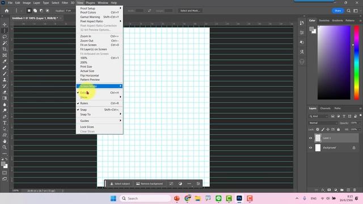
Task: Click the Share button
Action: coord(338,11)
